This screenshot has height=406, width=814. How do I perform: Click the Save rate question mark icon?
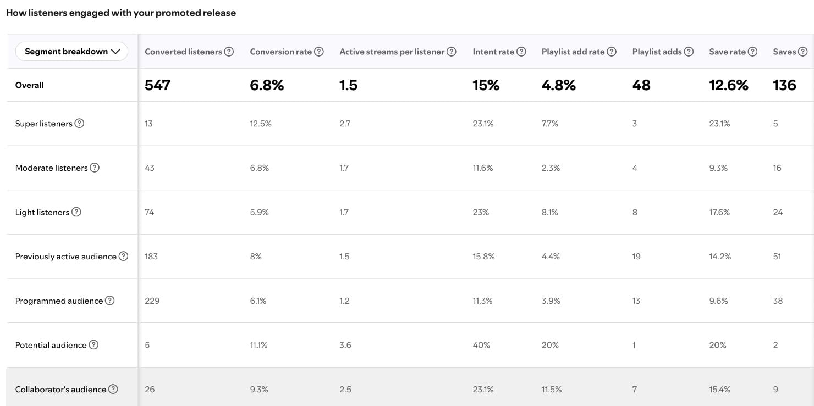[x=752, y=52]
